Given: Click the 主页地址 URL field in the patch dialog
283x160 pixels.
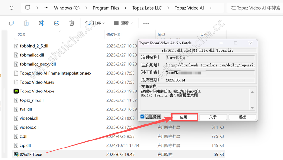Looking at the screenshot, I should (210, 65).
